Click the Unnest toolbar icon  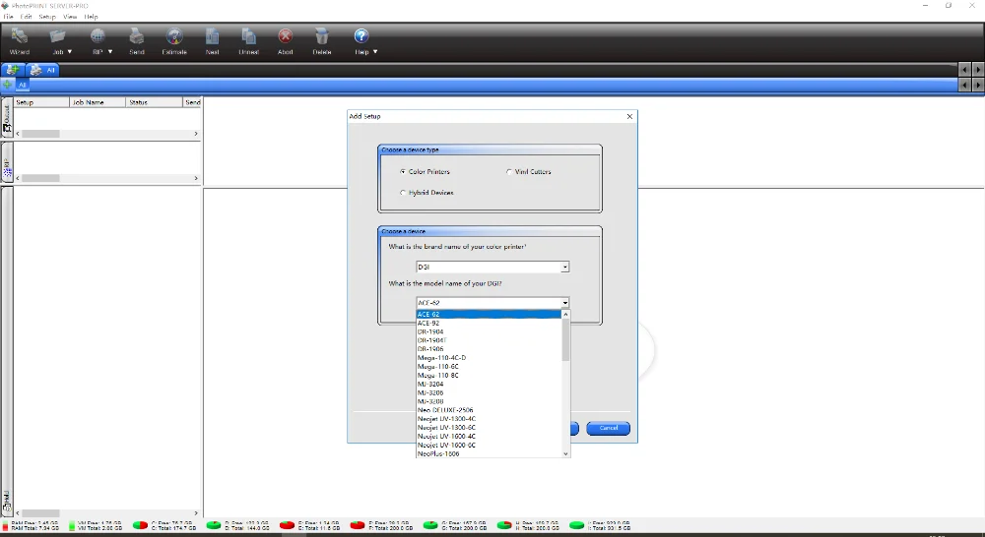(x=249, y=36)
